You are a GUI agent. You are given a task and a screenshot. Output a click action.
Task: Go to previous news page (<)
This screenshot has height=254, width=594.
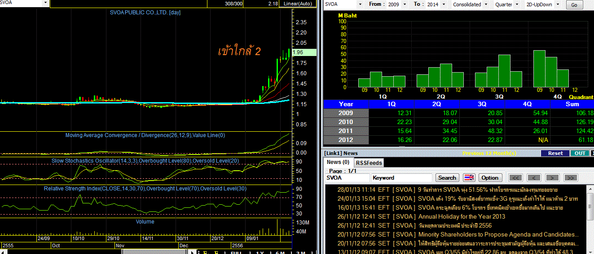(x=534, y=178)
